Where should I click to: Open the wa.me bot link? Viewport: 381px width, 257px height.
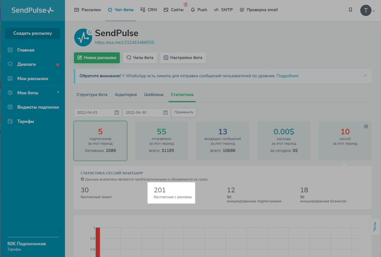coord(125,43)
